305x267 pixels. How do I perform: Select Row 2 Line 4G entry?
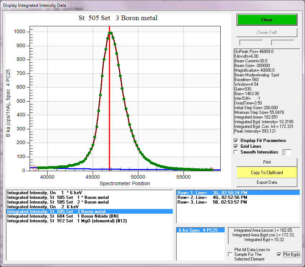212,197
